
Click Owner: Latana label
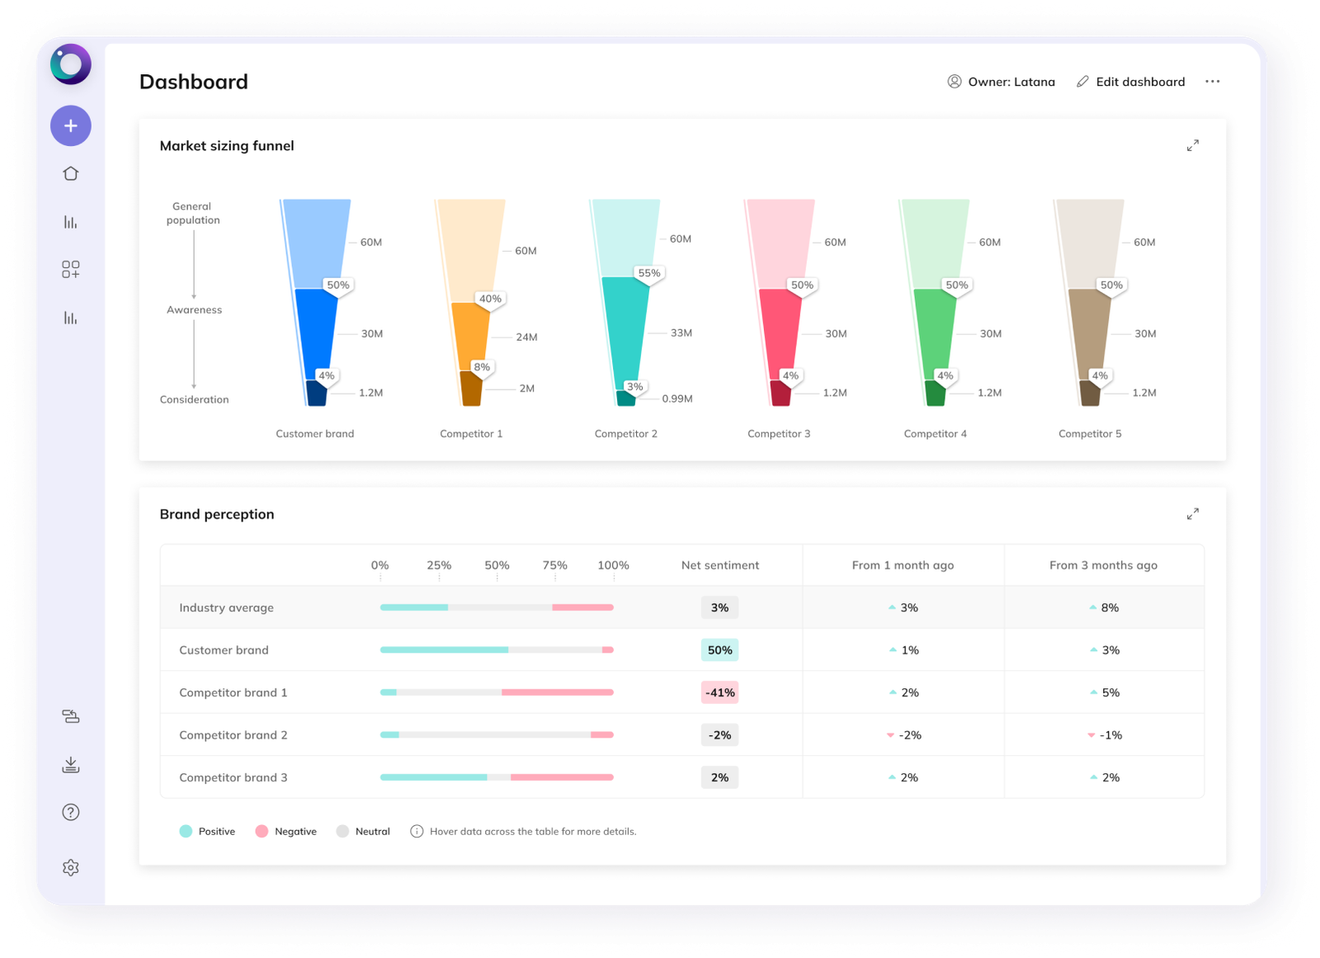(x=1001, y=82)
